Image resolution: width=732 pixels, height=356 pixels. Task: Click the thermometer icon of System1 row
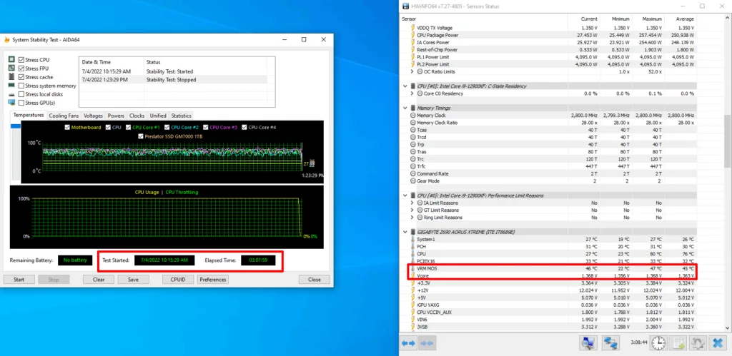pos(412,239)
